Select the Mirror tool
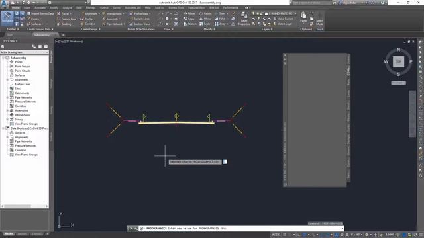The image size is (424, 238). [x=205, y=19]
